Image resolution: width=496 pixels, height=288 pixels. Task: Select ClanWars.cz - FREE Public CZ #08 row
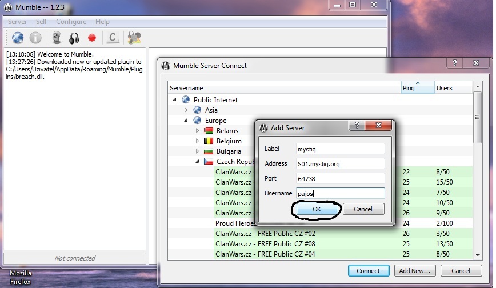tap(320, 244)
